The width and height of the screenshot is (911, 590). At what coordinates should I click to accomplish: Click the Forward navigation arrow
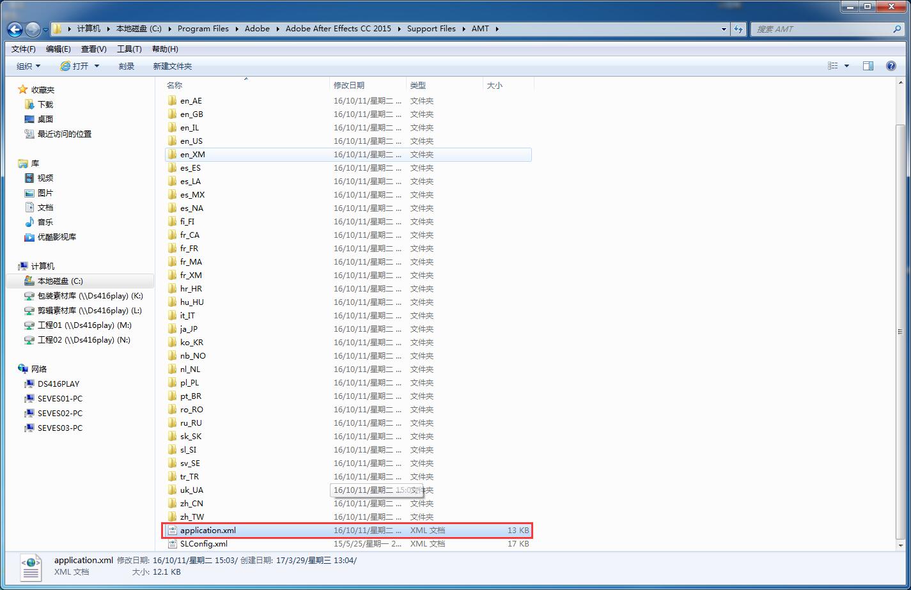[33, 29]
